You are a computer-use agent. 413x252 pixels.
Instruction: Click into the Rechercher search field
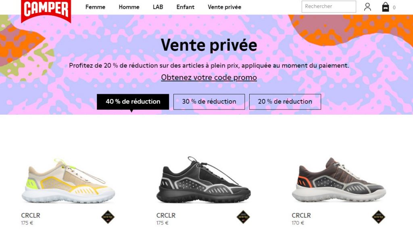[x=329, y=6]
